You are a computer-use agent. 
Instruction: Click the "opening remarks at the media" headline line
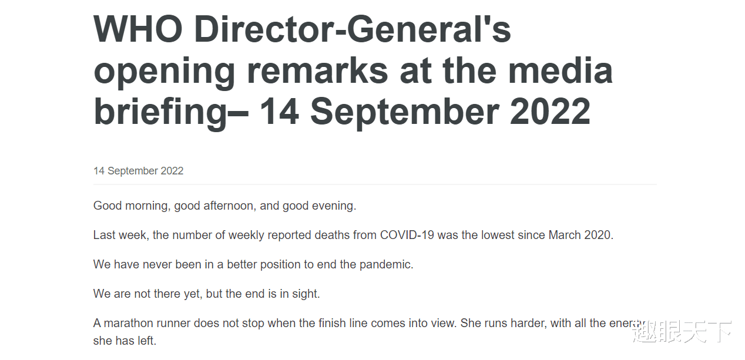point(353,70)
